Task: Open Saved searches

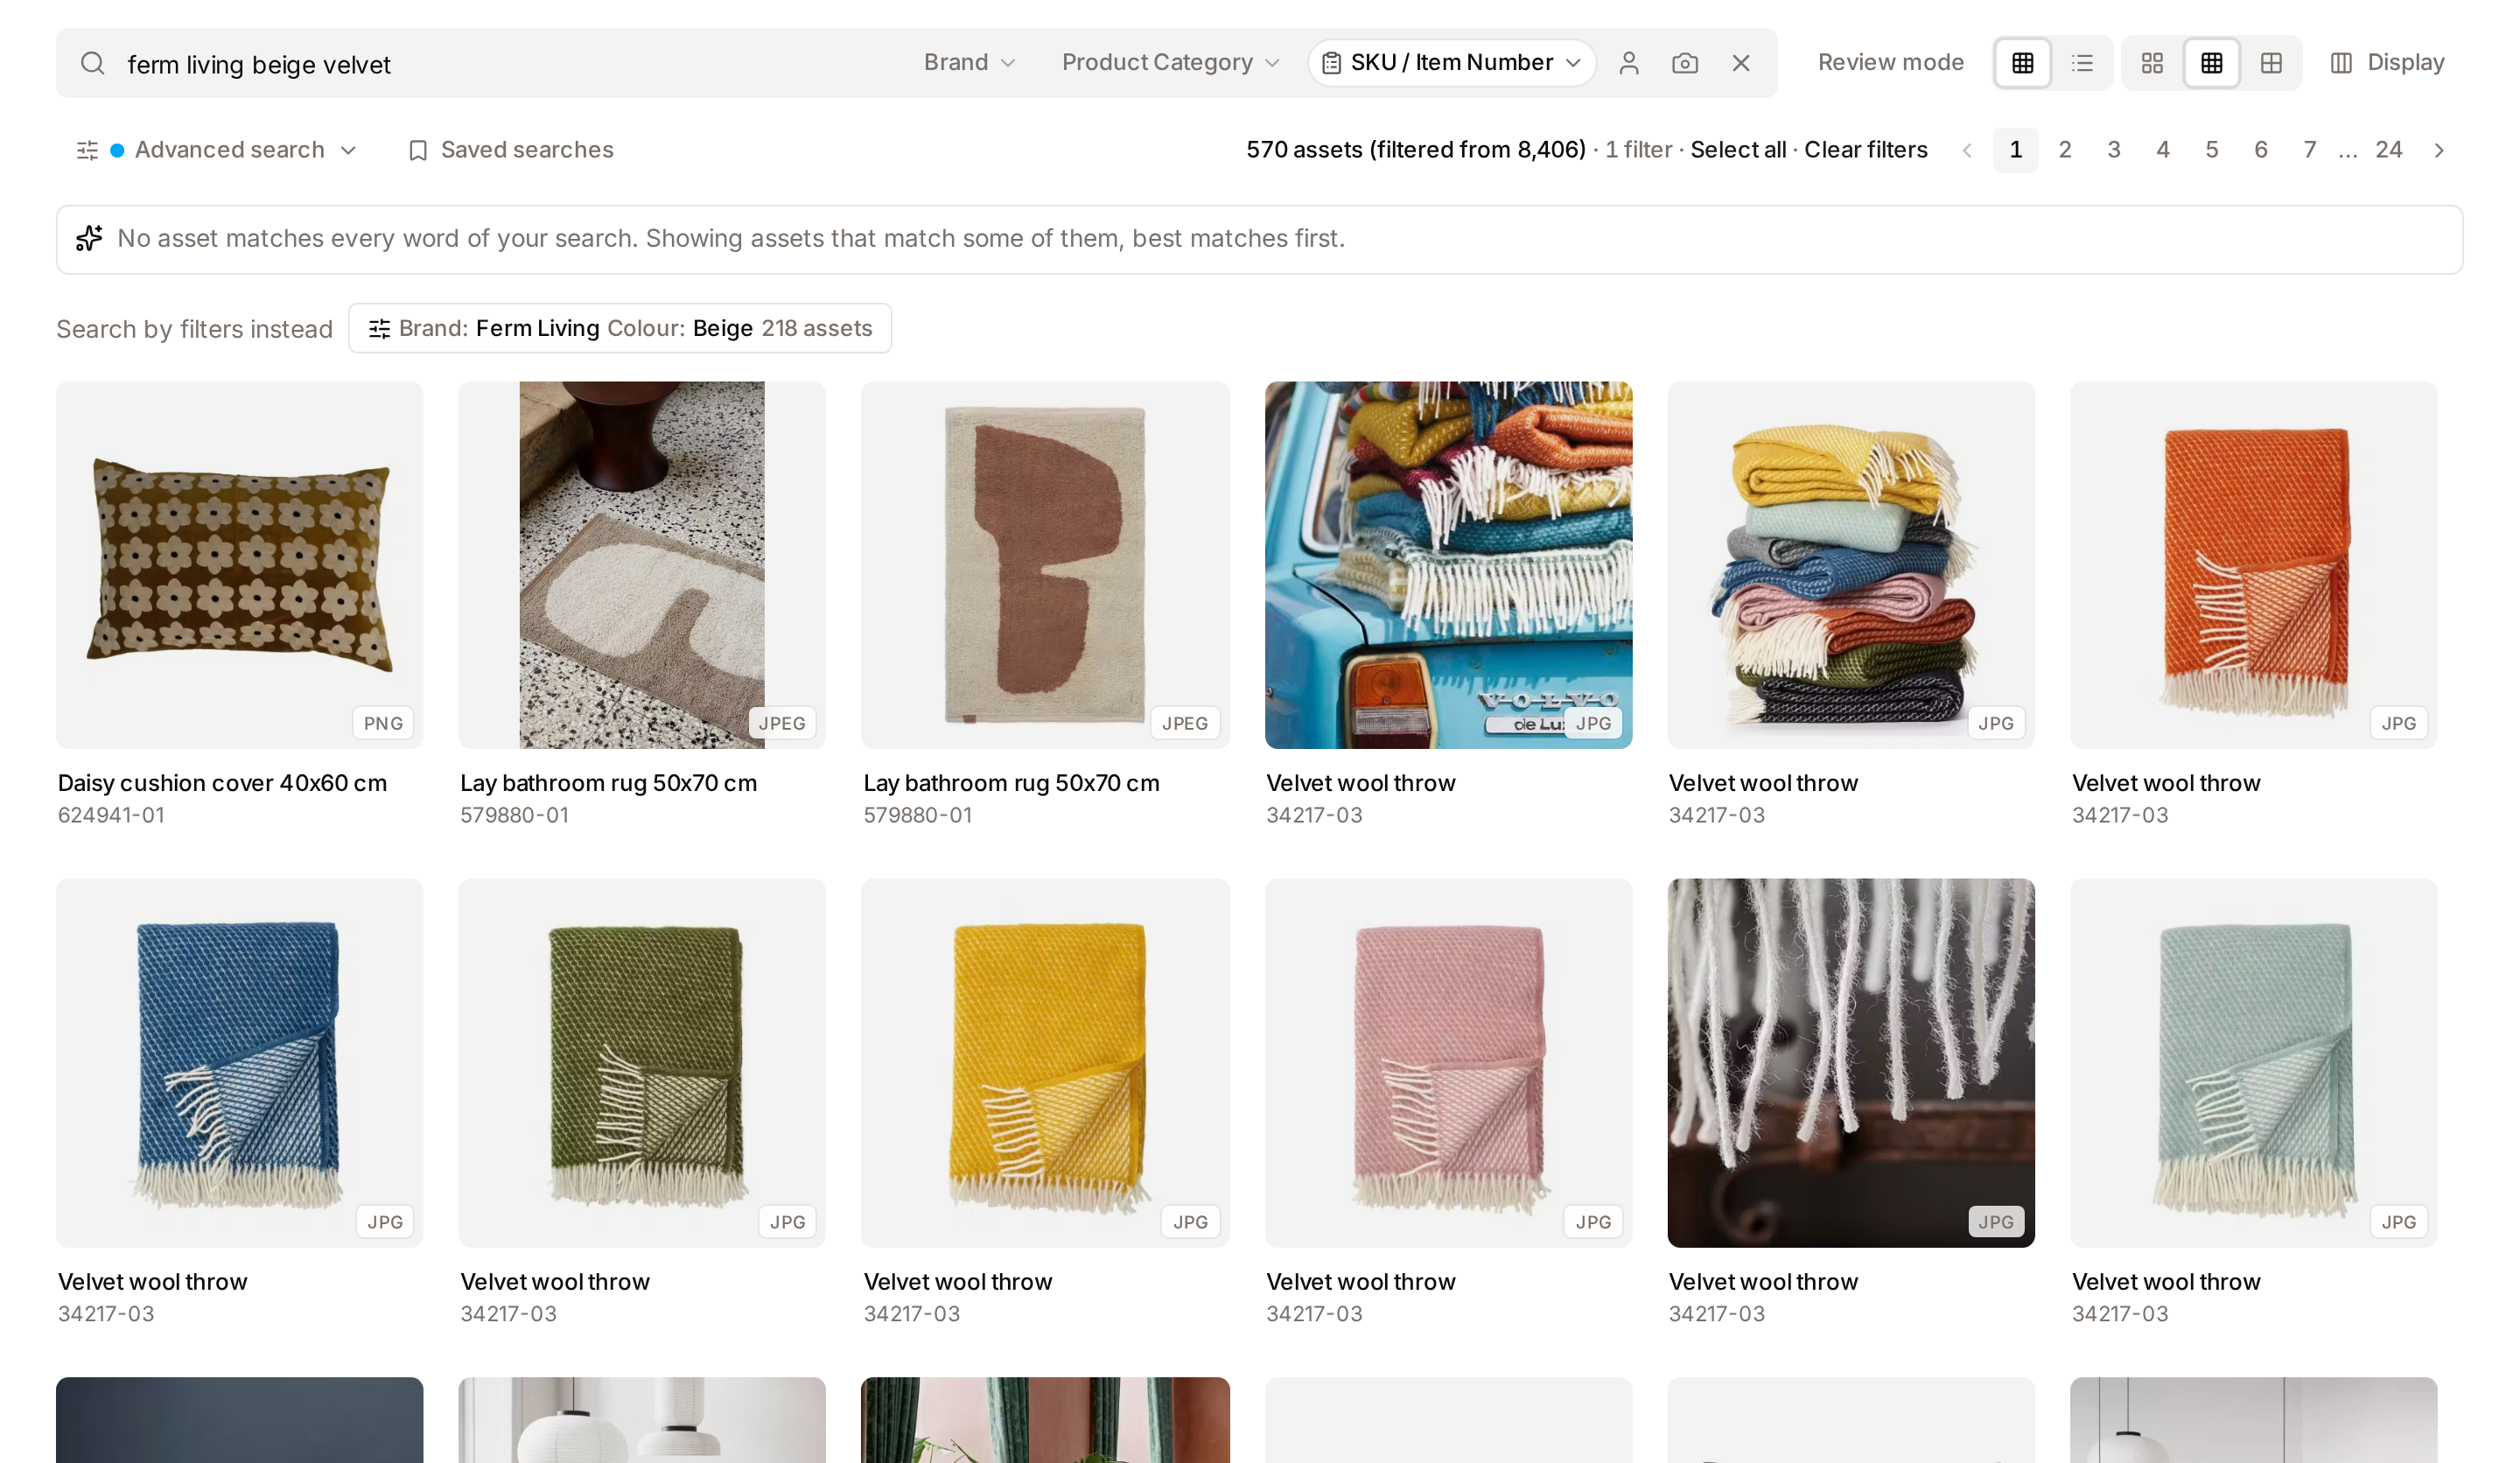Action: click(x=511, y=150)
